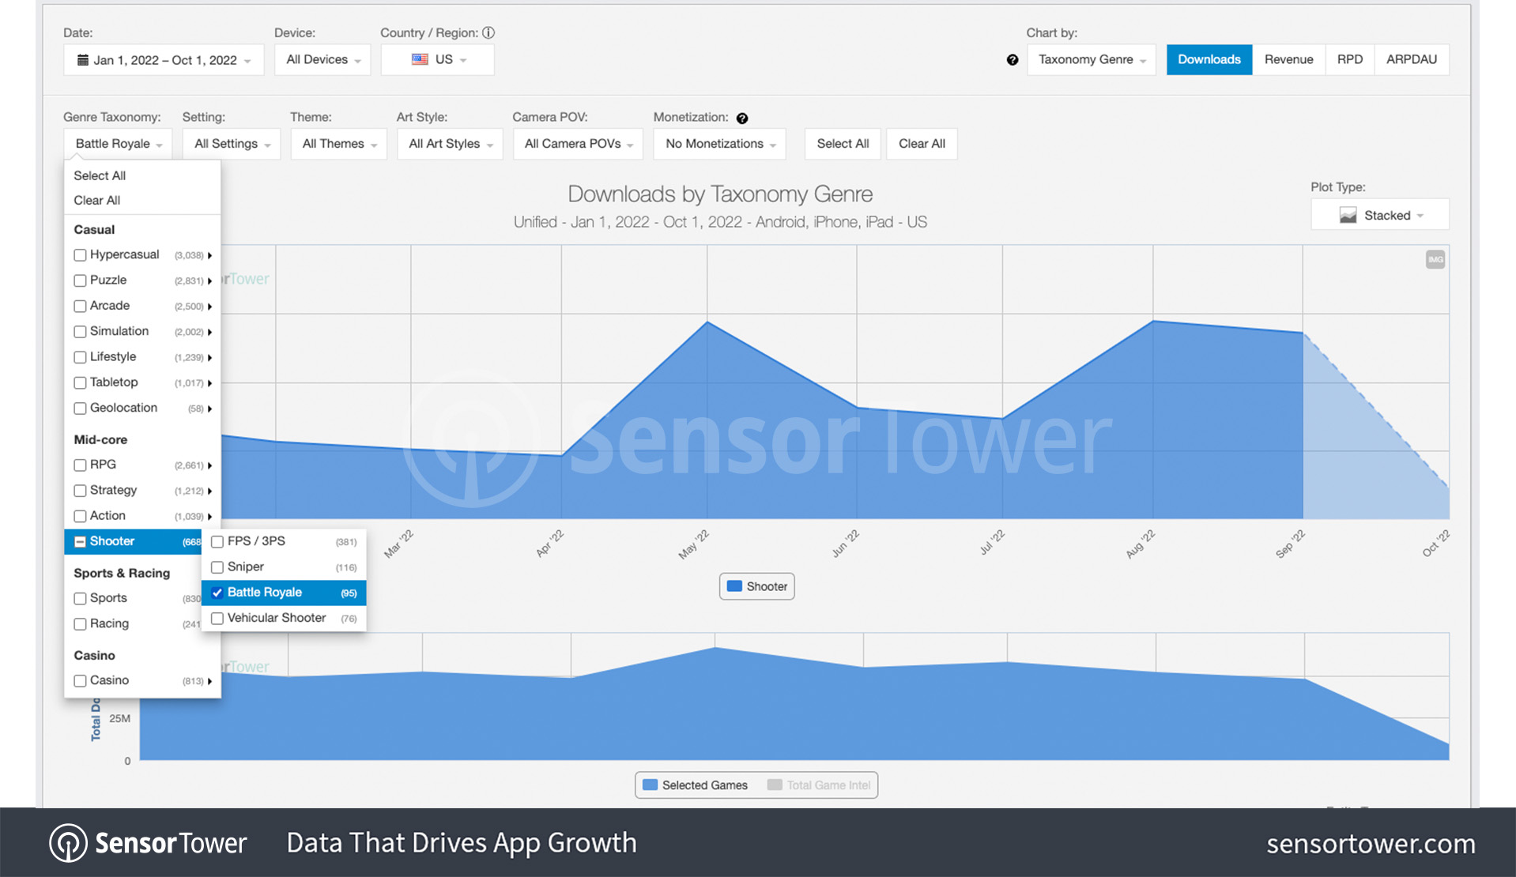The height and width of the screenshot is (877, 1516).
Task: Check the Casino checkbox
Action: (80, 681)
